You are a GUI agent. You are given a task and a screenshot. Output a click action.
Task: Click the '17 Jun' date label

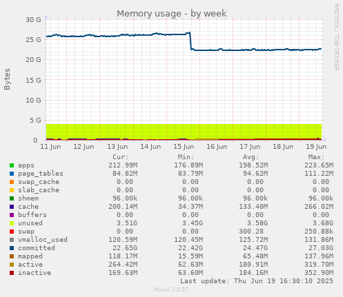(250, 147)
